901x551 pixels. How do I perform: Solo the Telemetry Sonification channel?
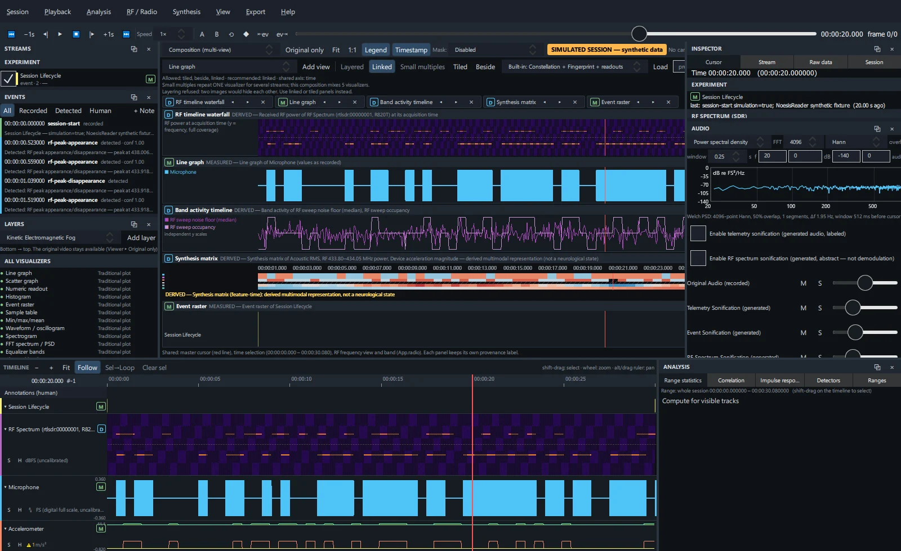820,308
